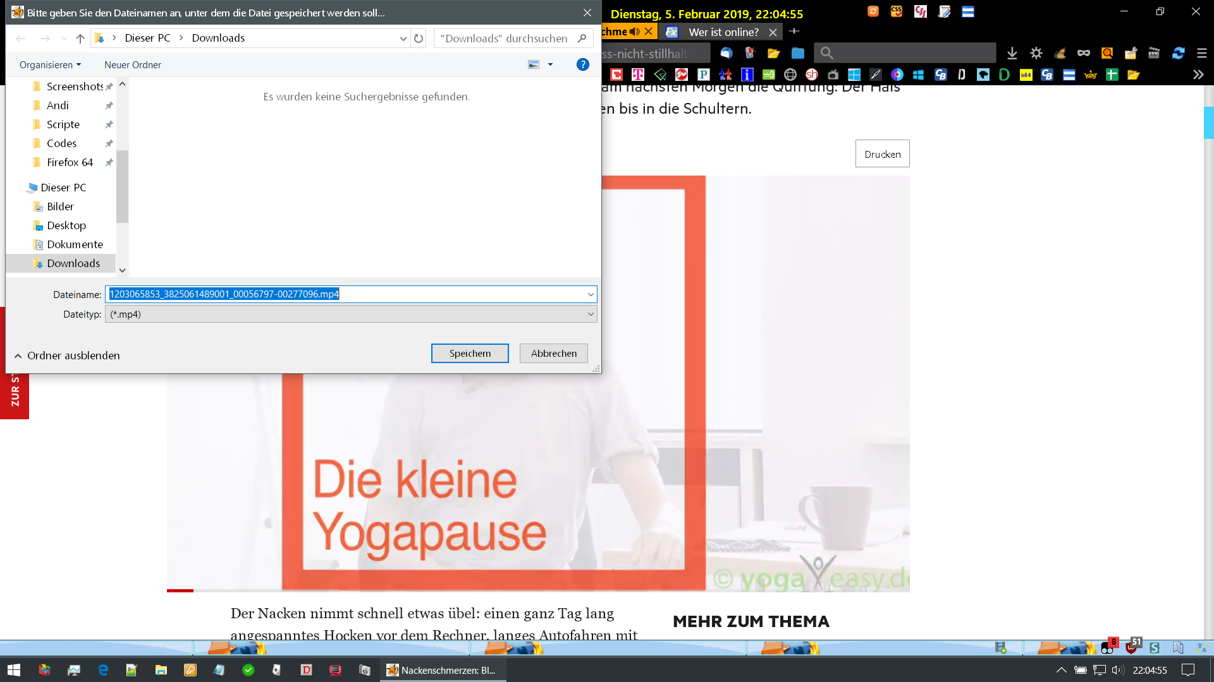Click the Speichern button

pyautogui.click(x=469, y=354)
